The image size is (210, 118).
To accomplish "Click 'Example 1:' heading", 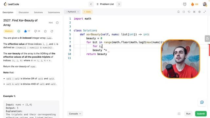I will pyautogui.click(x=10, y=96).
